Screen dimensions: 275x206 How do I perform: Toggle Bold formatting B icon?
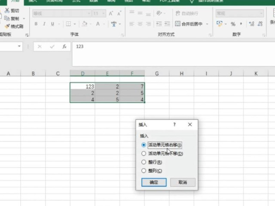36,24
